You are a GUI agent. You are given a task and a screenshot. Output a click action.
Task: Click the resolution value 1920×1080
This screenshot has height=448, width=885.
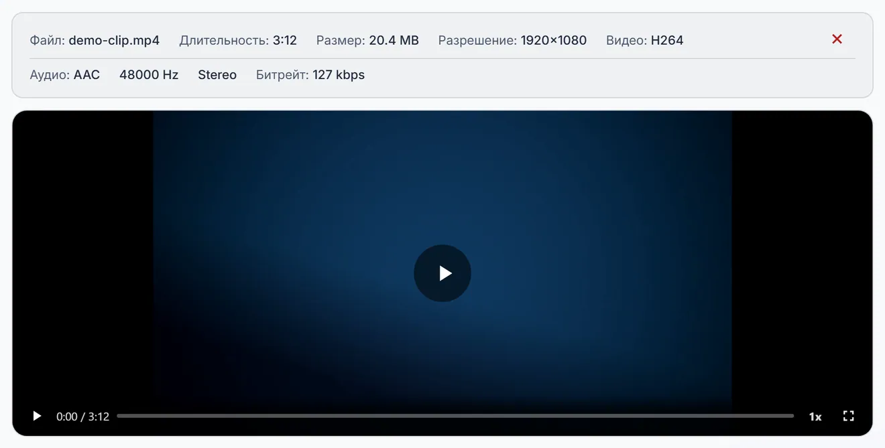(554, 40)
